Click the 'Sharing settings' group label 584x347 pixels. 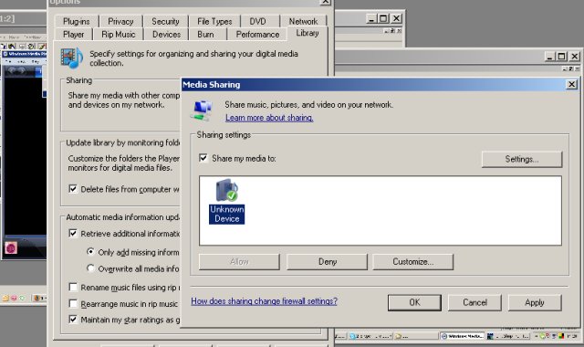pyautogui.click(x=224, y=134)
